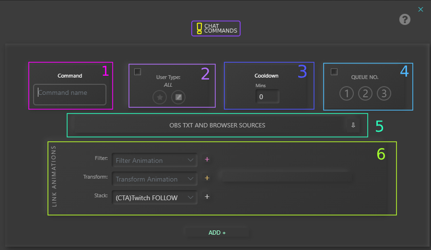431x250 pixels.
Task: Expand OBS TXT and Browser Sources arrow
Action: [x=353, y=125]
